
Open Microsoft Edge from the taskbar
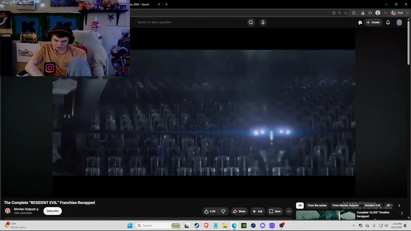point(234,226)
